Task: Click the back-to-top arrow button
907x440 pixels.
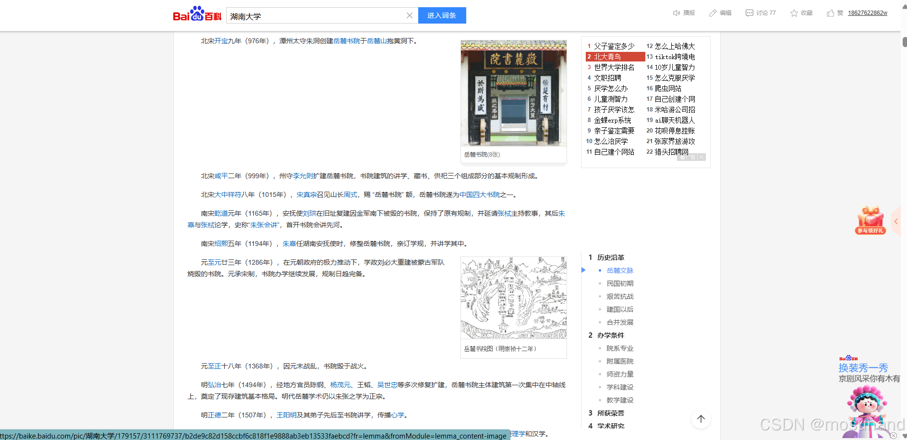Action: (x=701, y=419)
